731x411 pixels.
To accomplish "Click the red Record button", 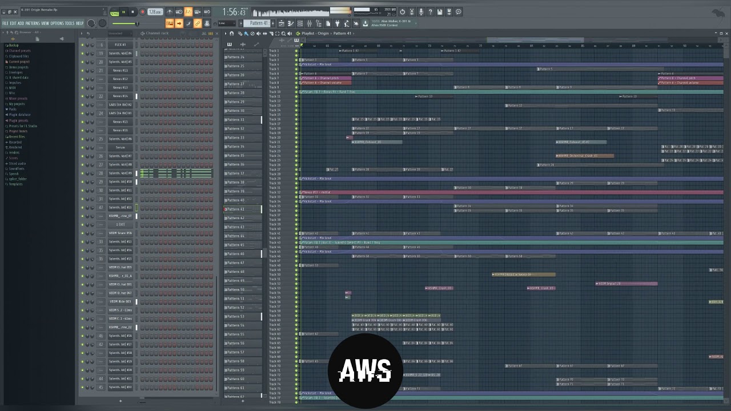I will pos(142,12).
